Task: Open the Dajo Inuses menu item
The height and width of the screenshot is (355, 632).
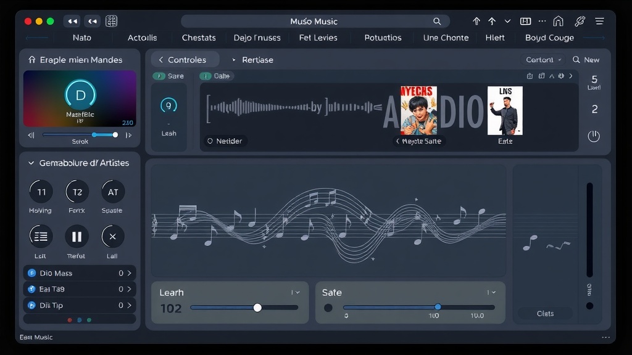Action: pyautogui.click(x=257, y=38)
